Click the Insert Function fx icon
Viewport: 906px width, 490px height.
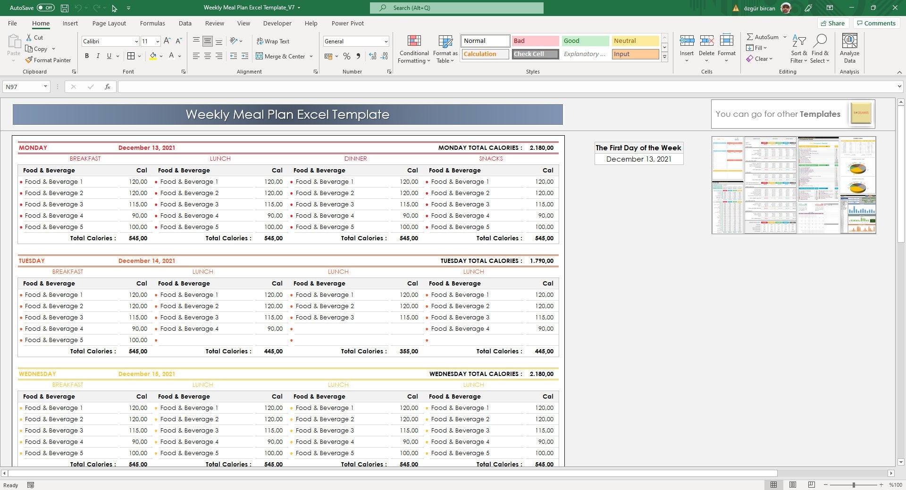[108, 87]
